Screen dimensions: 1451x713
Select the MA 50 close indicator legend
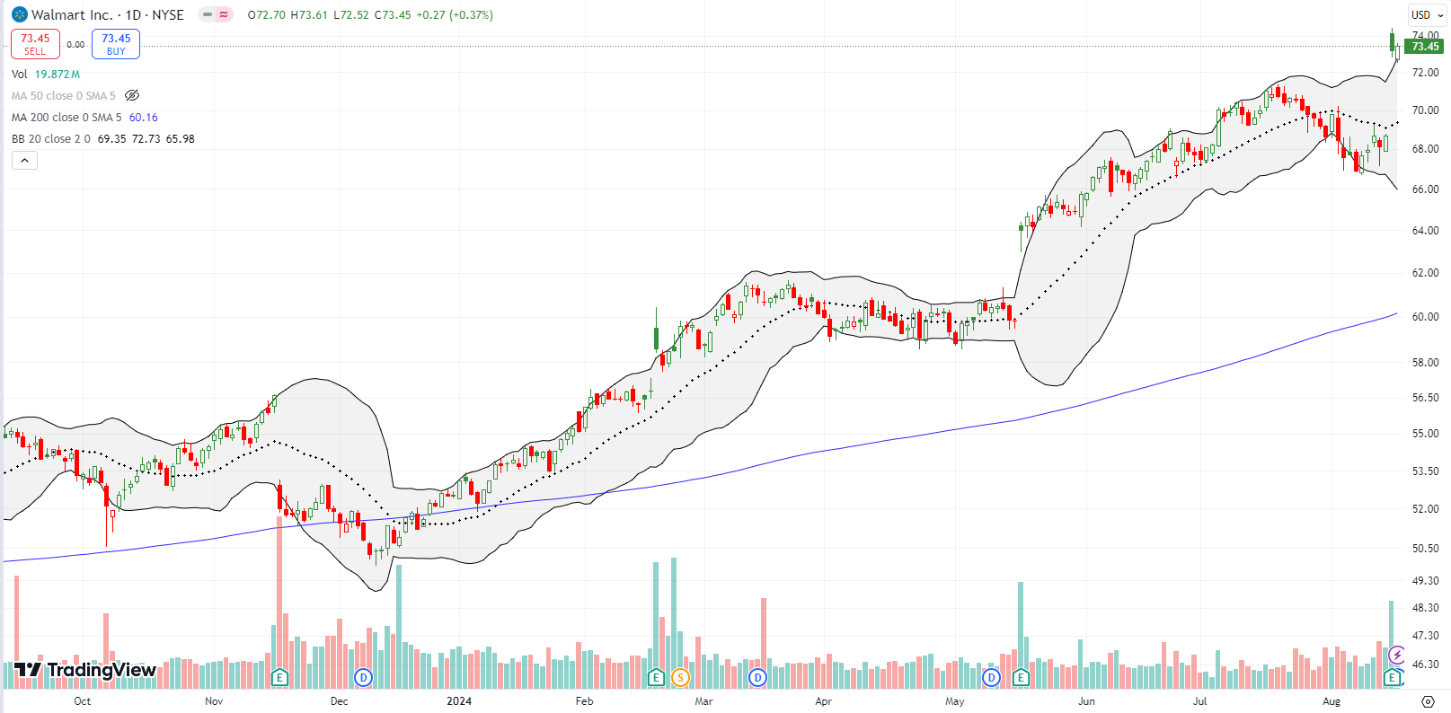tap(63, 96)
